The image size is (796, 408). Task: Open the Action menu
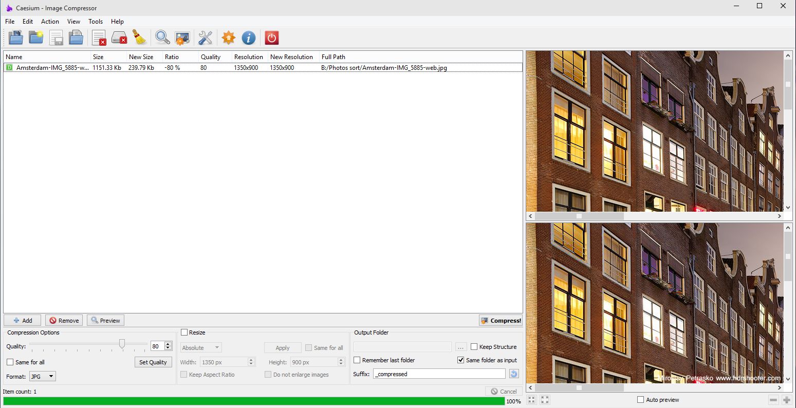click(50, 22)
